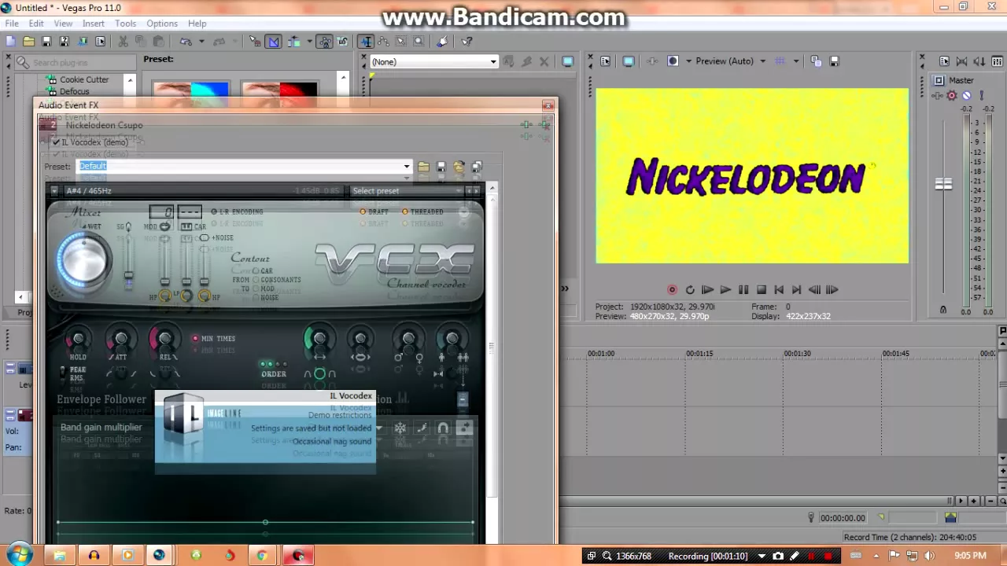
Task: Select the Zoom Edit tool in the toolbar
Action: pos(419,42)
